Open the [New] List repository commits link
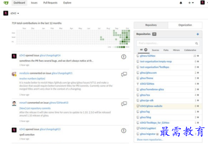 point(35,108)
